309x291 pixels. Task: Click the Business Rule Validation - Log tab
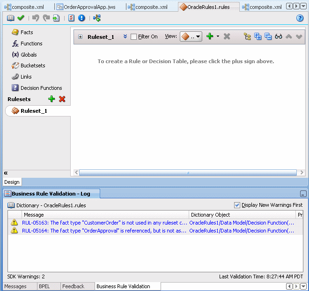pos(51,194)
